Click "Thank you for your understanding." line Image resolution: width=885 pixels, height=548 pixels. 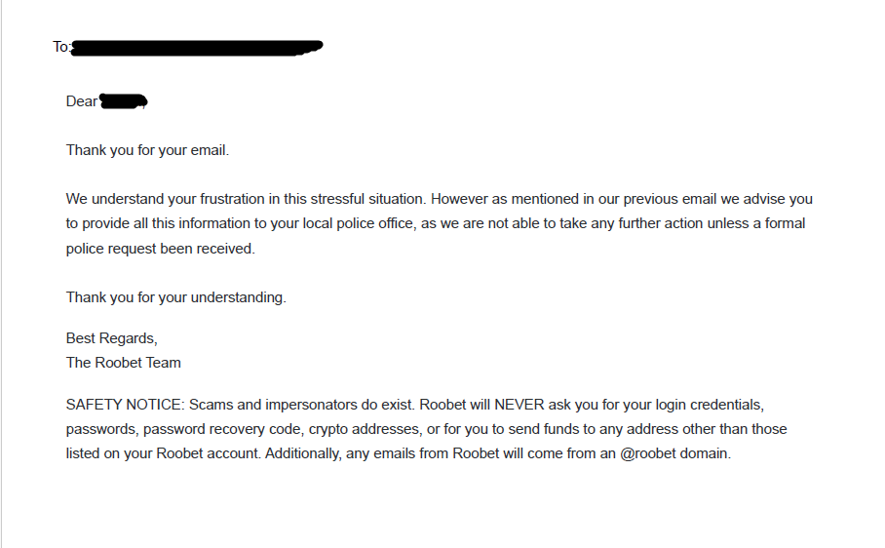(x=176, y=297)
